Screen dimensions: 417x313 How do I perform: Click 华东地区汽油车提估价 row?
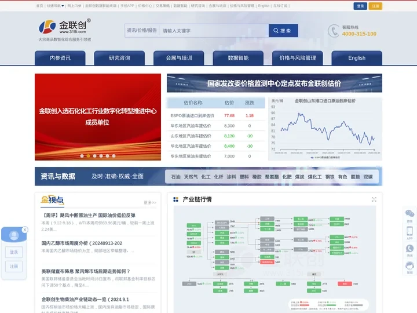215,126
